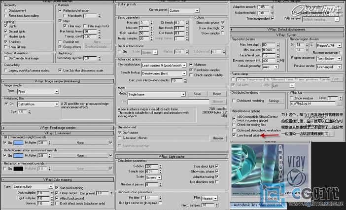Click the L lock button beside region X
The width and height of the screenshot is (346, 210).
tap(311, 45)
